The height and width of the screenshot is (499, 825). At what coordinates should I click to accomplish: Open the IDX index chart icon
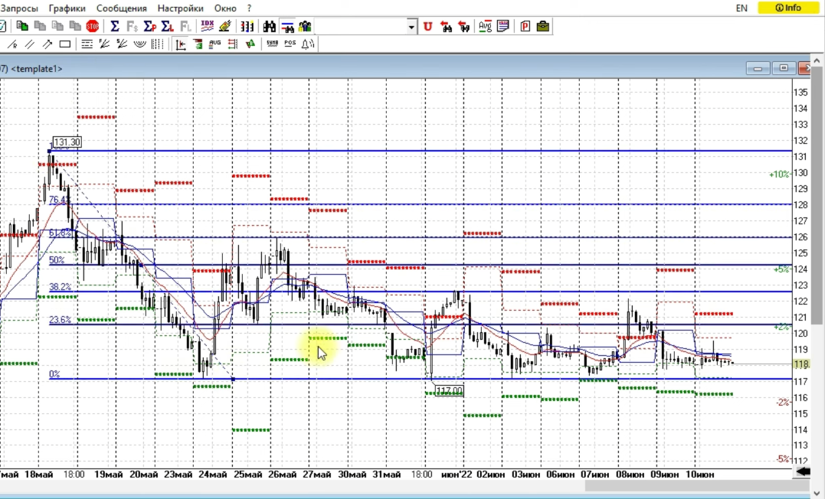[207, 27]
